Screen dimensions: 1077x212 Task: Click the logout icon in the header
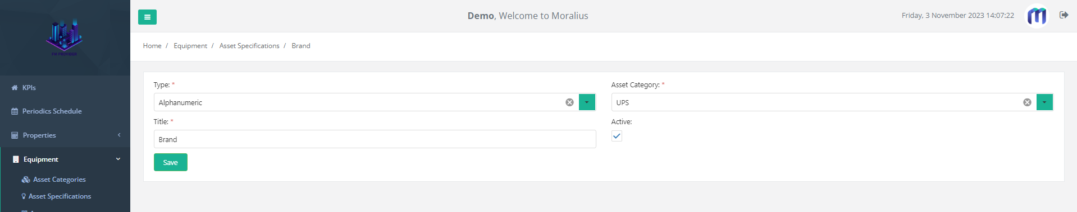[1064, 15]
